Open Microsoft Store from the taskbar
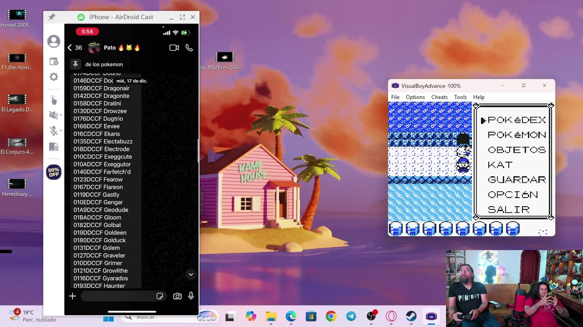 [311, 317]
